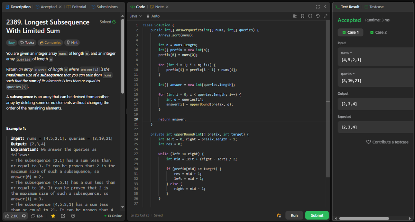Star this problem as favorite
The height and width of the screenshot is (222, 415).
(x=53, y=216)
